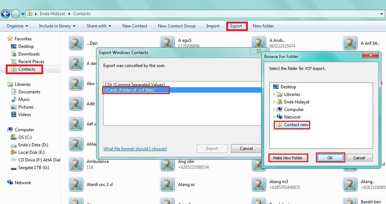Open the Share with dropdown
This screenshot has height=204, width=386.
pyautogui.click(x=99, y=26)
